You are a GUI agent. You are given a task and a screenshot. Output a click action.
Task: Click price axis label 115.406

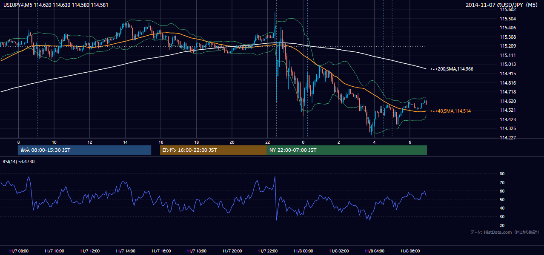(x=507, y=28)
